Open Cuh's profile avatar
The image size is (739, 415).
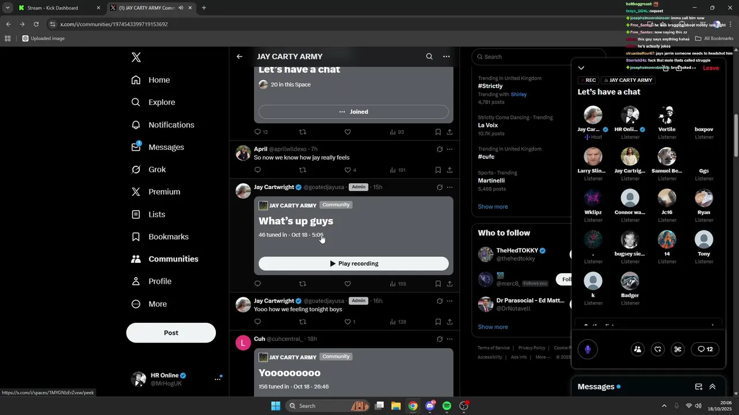click(x=243, y=343)
